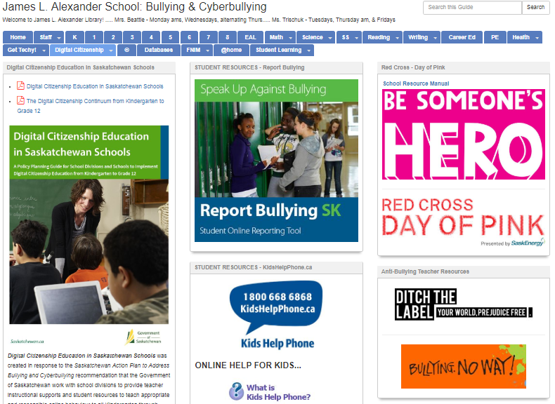Image resolution: width=555 pixels, height=404 pixels.
Task: Click the Anti-Bullying Teacher Resources heading
Action: click(x=425, y=271)
